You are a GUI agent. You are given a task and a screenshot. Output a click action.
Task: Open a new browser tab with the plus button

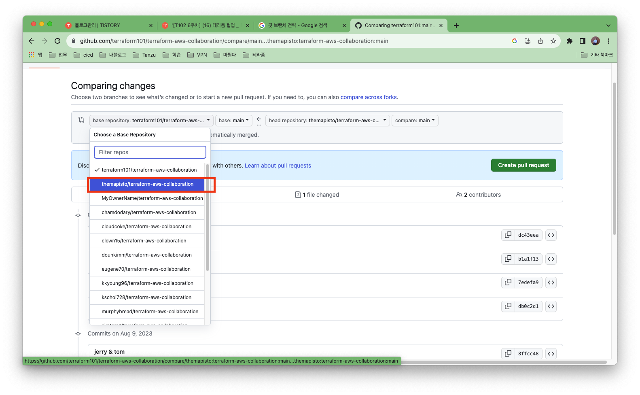click(x=456, y=25)
